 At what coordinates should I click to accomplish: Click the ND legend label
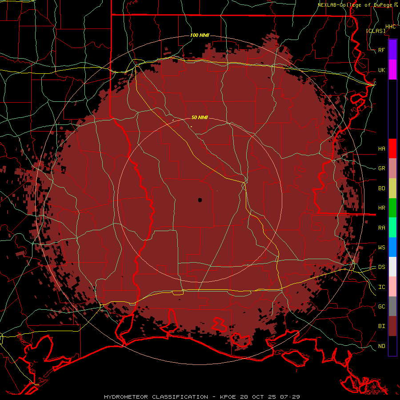tap(382, 346)
